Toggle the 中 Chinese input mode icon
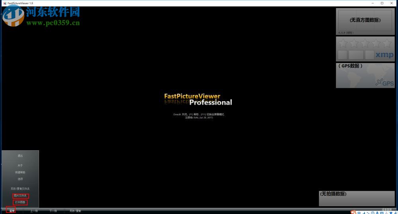 click(359, 213)
